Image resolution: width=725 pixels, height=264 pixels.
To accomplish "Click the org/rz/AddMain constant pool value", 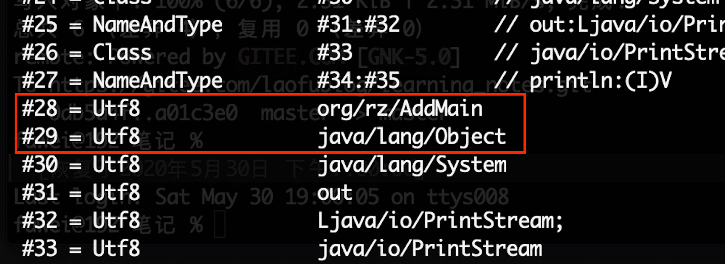I will (400, 110).
